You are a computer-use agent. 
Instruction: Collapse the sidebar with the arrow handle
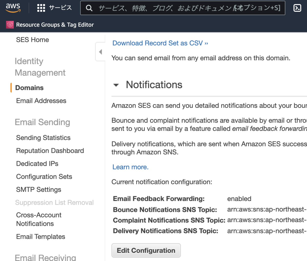pyautogui.click(x=100, y=52)
